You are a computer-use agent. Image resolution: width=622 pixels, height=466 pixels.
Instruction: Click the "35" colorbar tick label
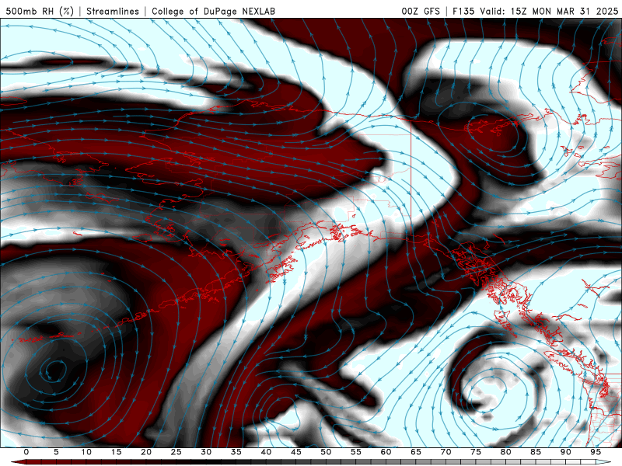[236, 452]
